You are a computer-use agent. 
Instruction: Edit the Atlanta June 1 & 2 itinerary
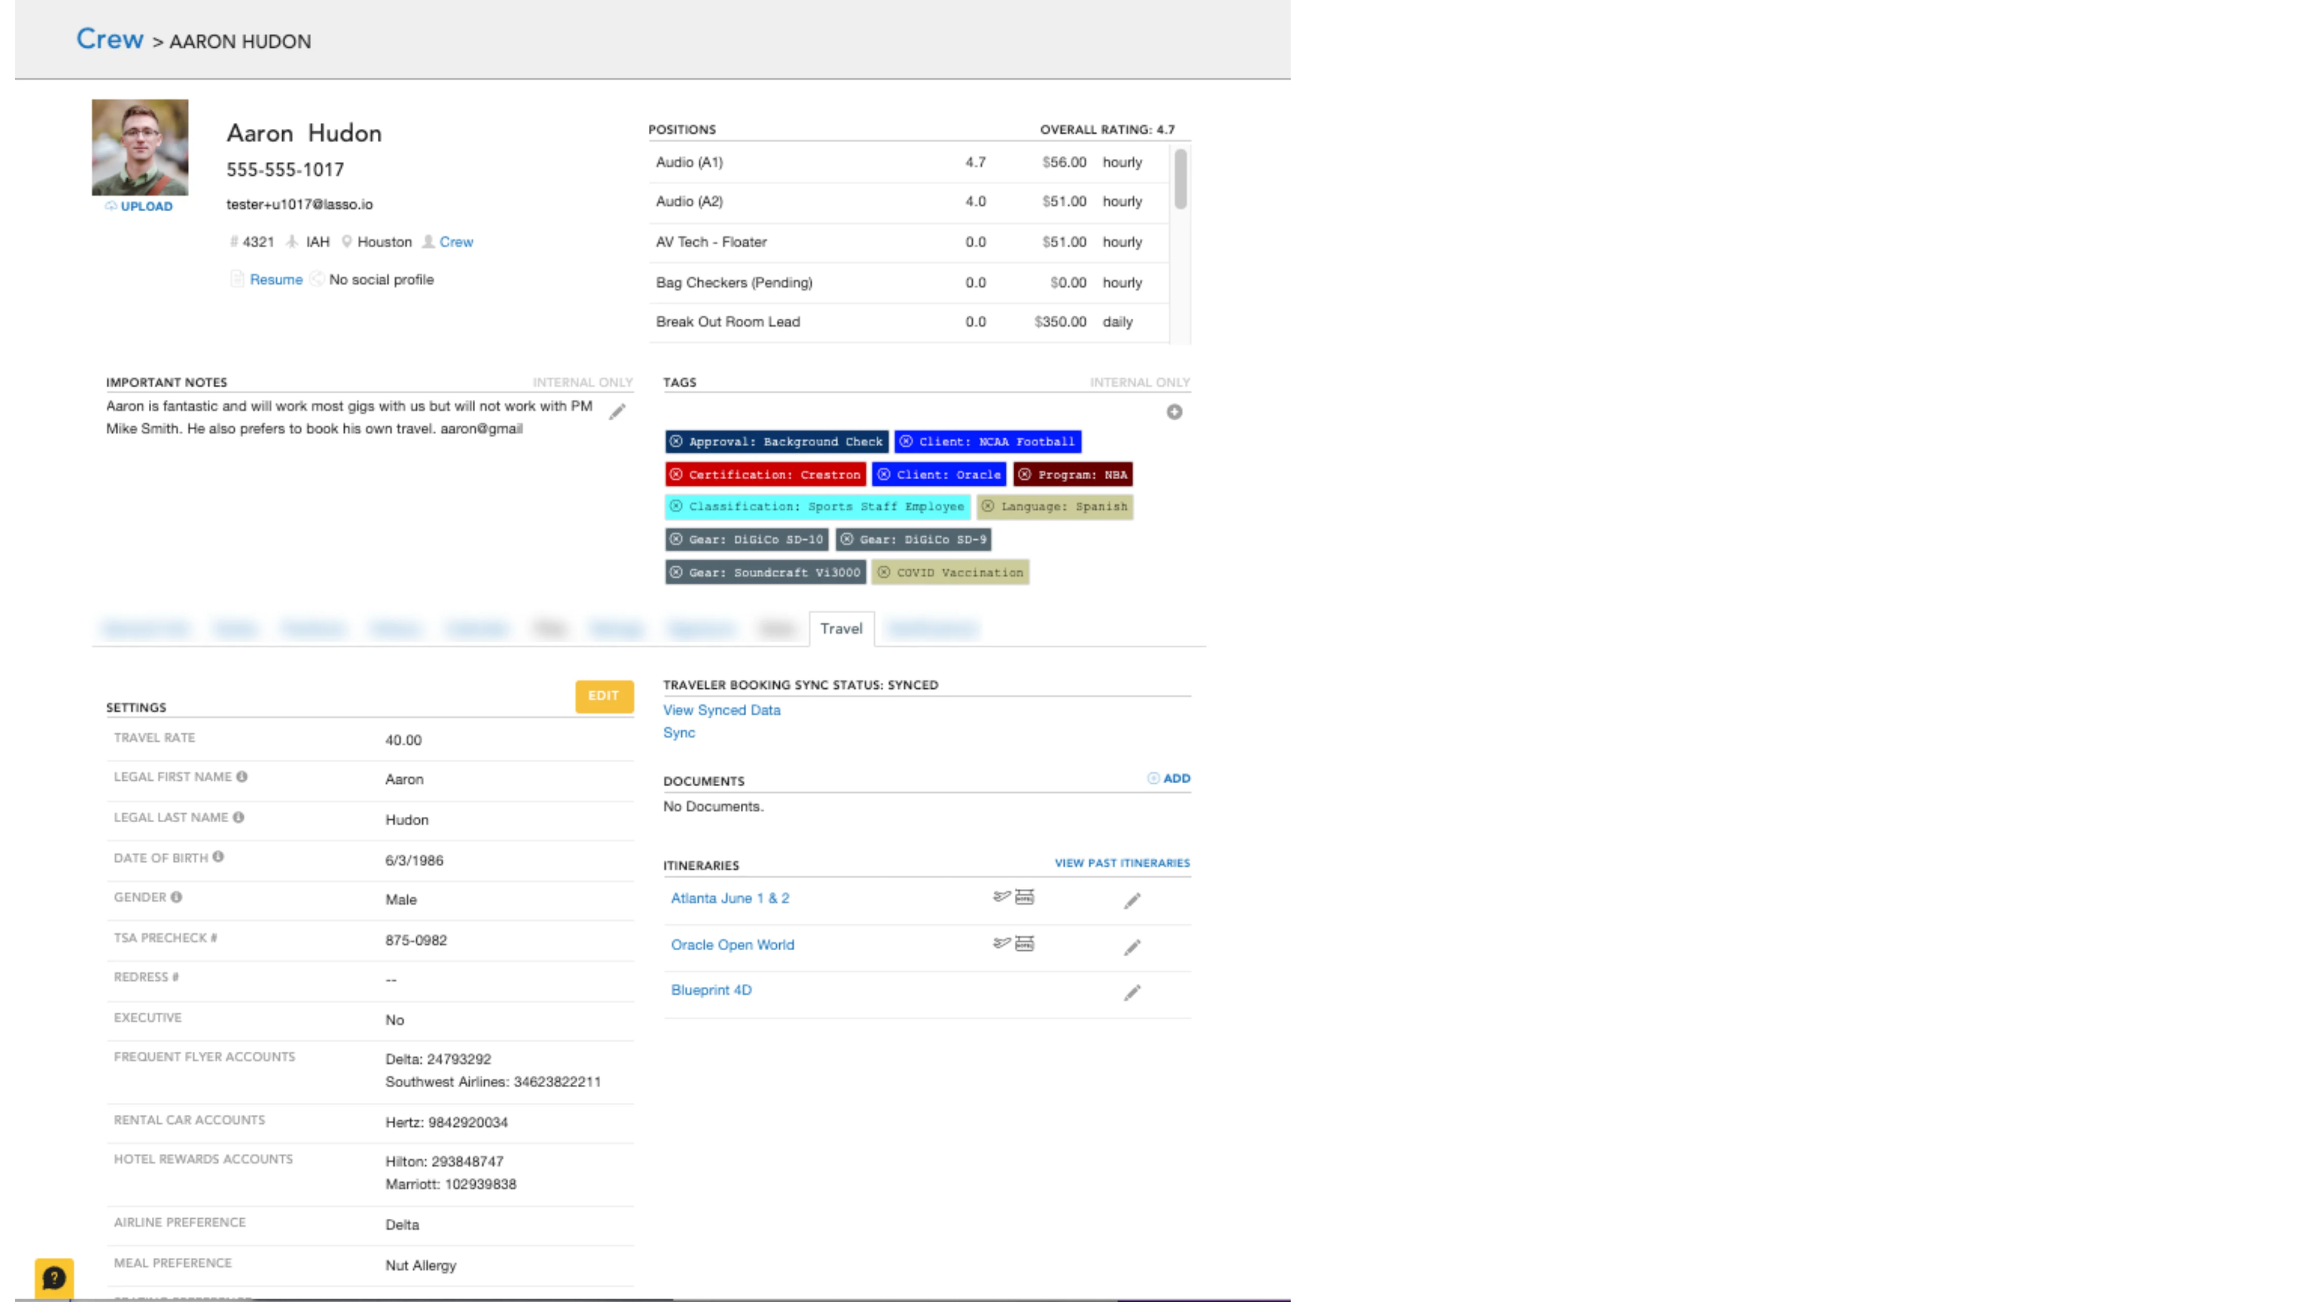click(1132, 900)
